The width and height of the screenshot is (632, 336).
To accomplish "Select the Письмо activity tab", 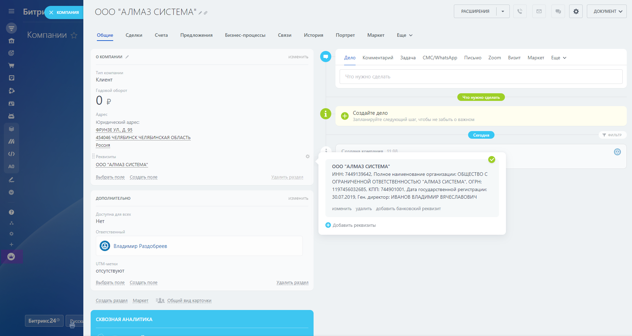I will coord(473,58).
